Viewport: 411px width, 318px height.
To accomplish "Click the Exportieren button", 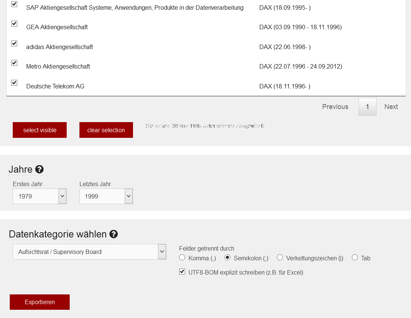I will pos(40,302).
